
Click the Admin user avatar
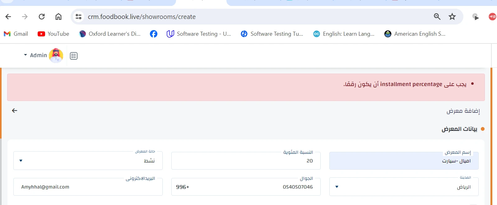click(56, 56)
